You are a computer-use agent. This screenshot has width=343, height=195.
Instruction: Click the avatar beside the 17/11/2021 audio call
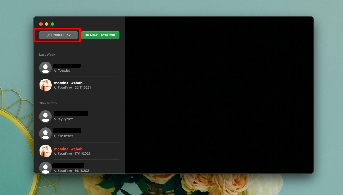tap(45, 133)
